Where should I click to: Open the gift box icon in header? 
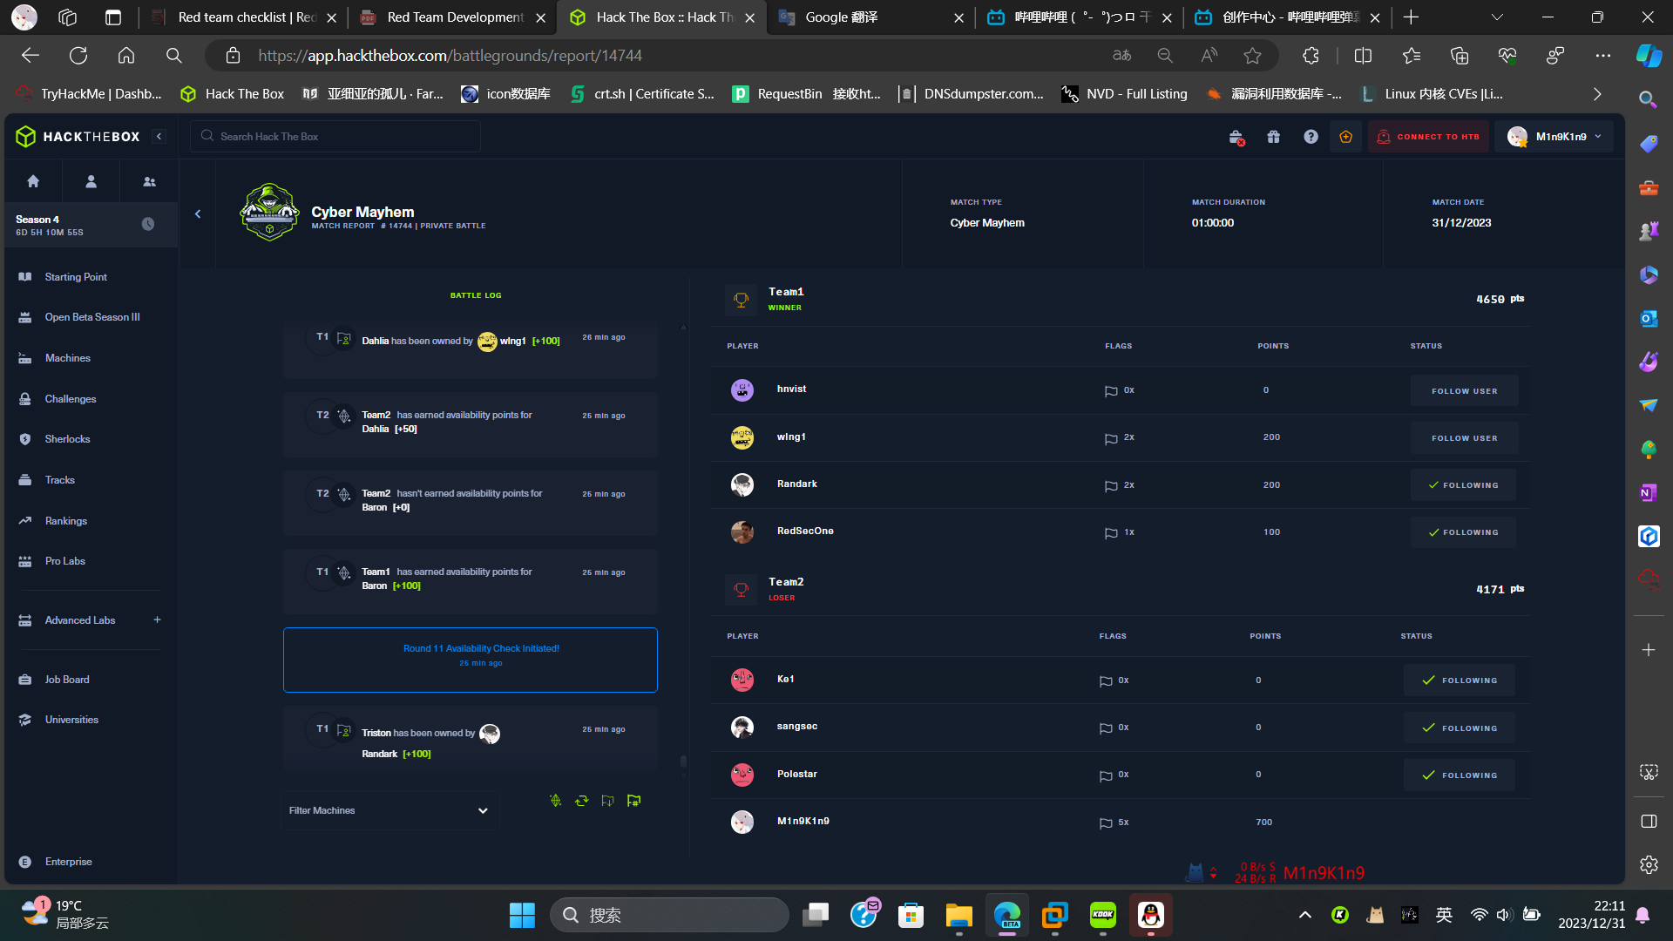click(x=1273, y=137)
